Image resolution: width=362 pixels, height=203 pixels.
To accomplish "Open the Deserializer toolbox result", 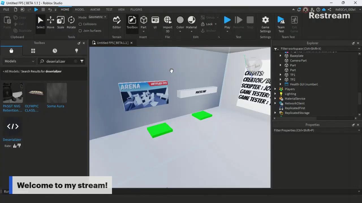I will [x=12, y=129].
